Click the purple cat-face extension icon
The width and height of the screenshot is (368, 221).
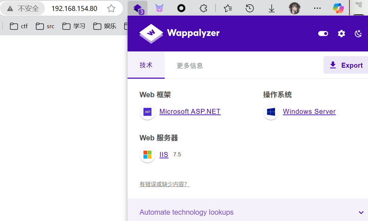click(159, 8)
